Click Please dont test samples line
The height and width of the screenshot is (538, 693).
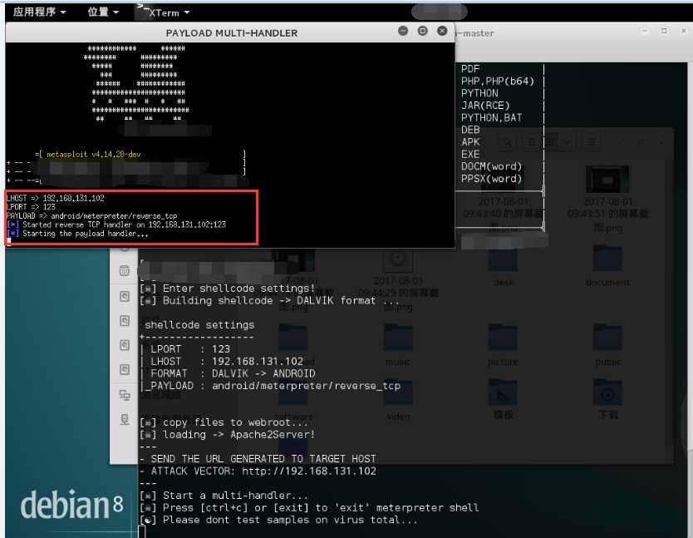pyautogui.click(x=278, y=520)
